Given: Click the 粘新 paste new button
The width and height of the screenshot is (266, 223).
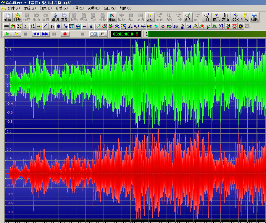Looking at the screenshot, I should (x=84, y=17).
